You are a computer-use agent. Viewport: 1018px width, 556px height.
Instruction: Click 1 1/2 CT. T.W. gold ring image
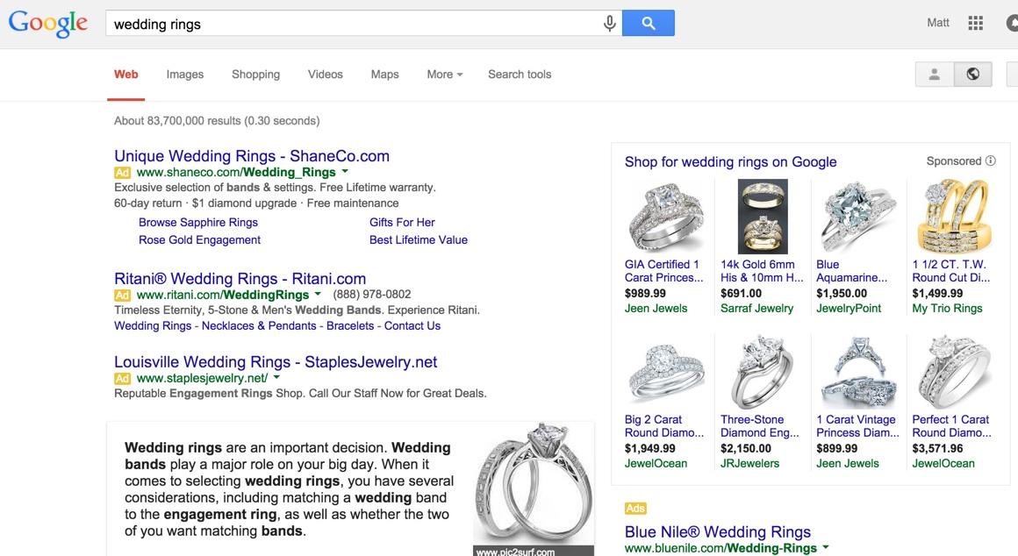point(954,217)
